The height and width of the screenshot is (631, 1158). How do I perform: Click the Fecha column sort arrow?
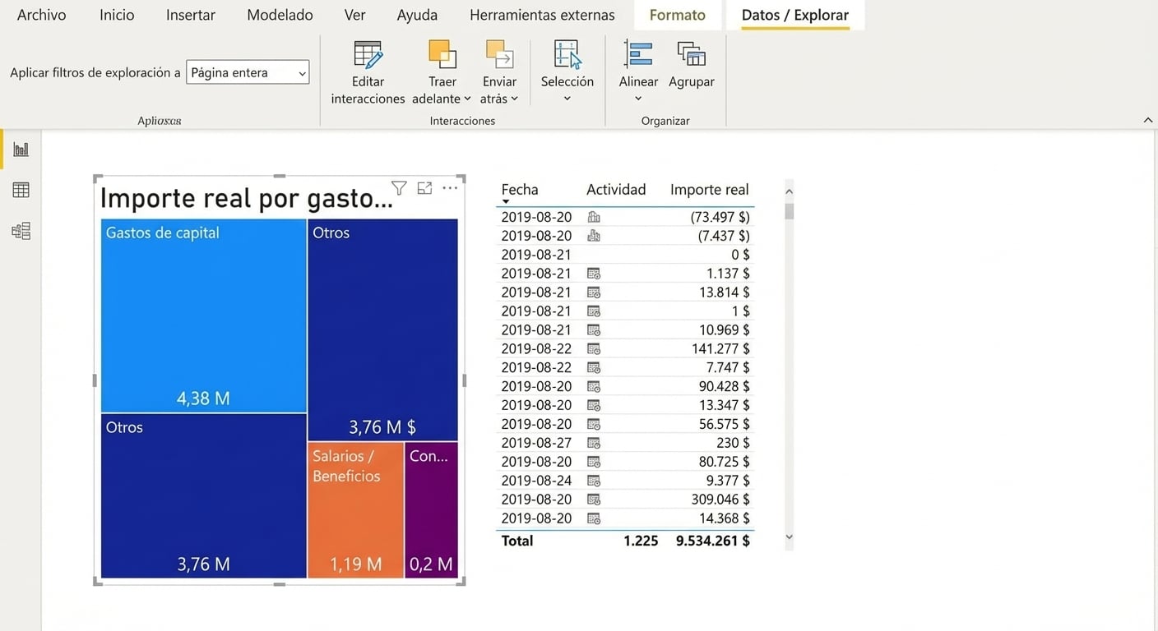pyautogui.click(x=506, y=202)
